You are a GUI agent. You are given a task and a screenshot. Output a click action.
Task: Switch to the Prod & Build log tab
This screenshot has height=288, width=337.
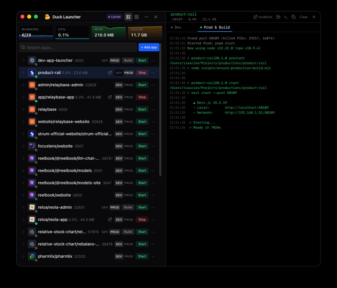point(215,27)
